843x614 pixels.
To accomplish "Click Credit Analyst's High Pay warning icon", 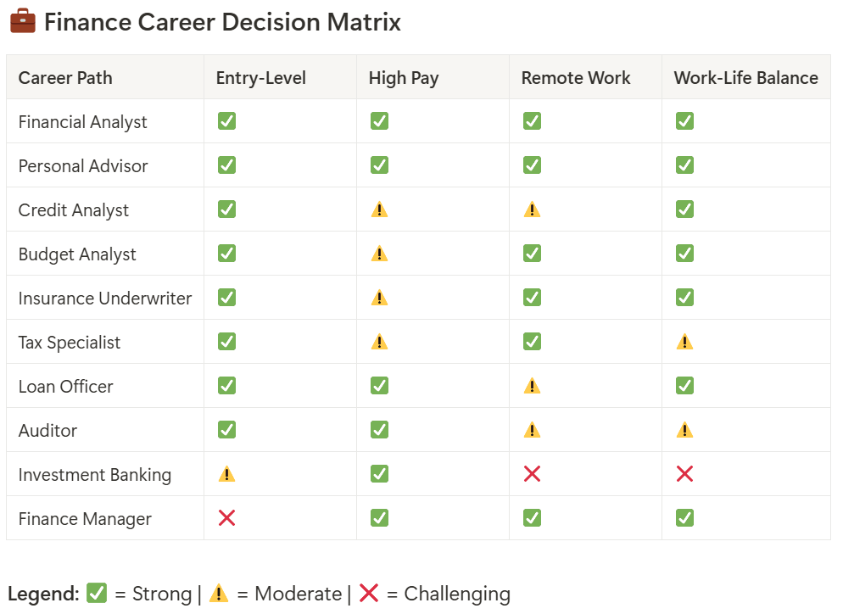I will coord(379,209).
